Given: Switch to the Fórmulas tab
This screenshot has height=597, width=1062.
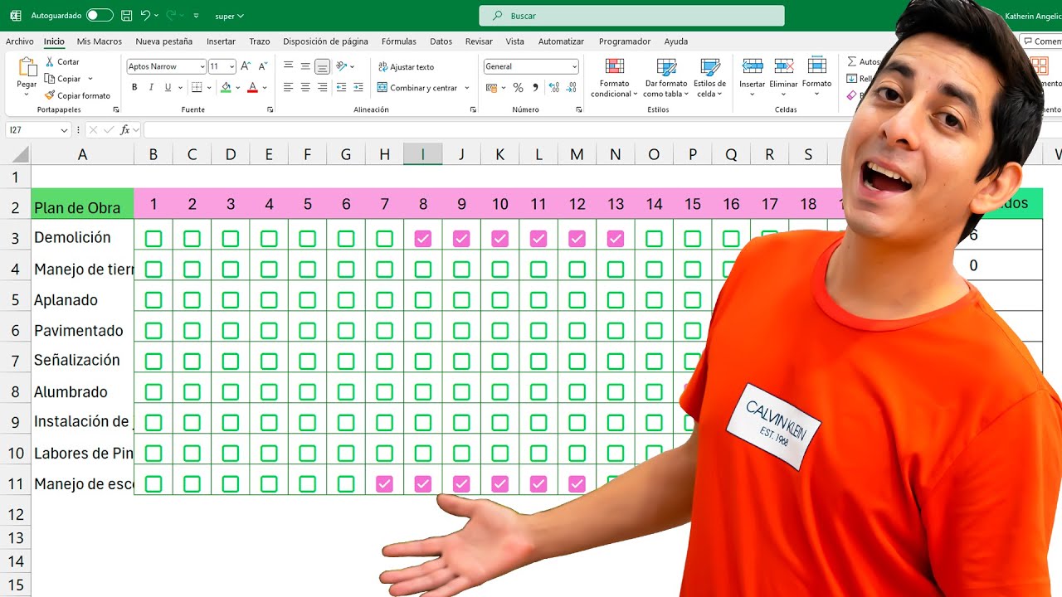Looking at the screenshot, I should (x=399, y=41).
